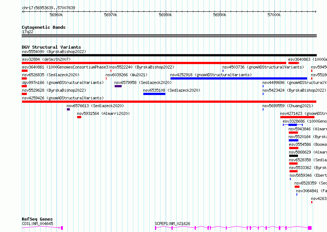The height and width of the screenshot is (232, 327).
Task: Click the nsv5554090 (ByrskaBishop2022) label
Action: point(54,52)
